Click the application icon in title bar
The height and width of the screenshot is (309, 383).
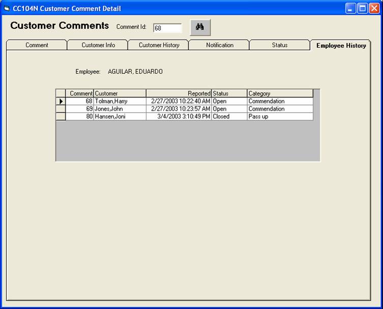tap(7, 9)
